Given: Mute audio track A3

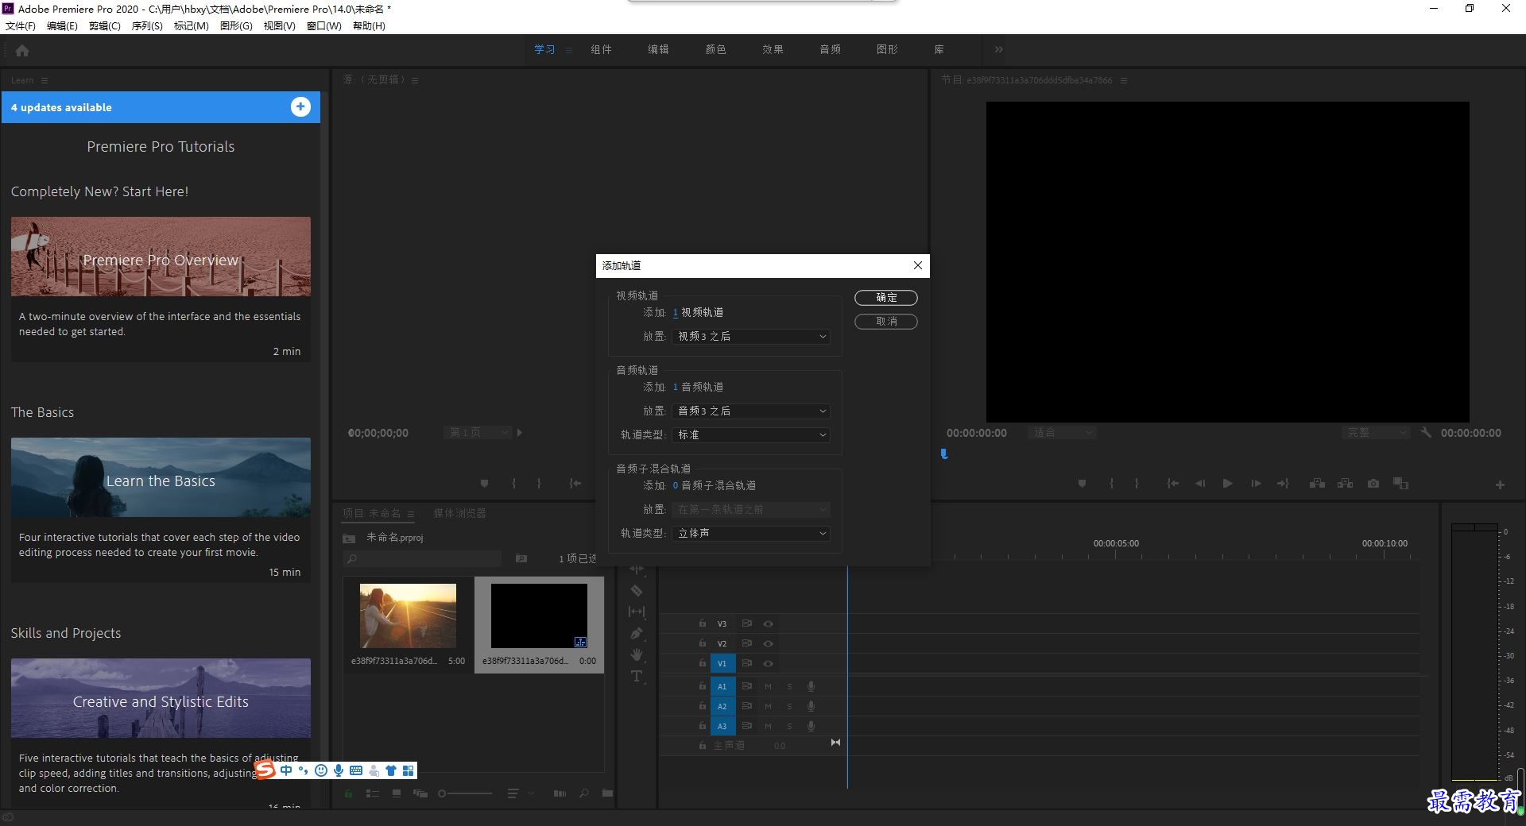Looking at the screenshot, I should [x=768, y=725].
